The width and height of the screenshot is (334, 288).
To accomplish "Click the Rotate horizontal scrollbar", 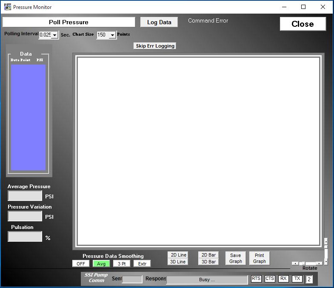I will tap(307, 263).
